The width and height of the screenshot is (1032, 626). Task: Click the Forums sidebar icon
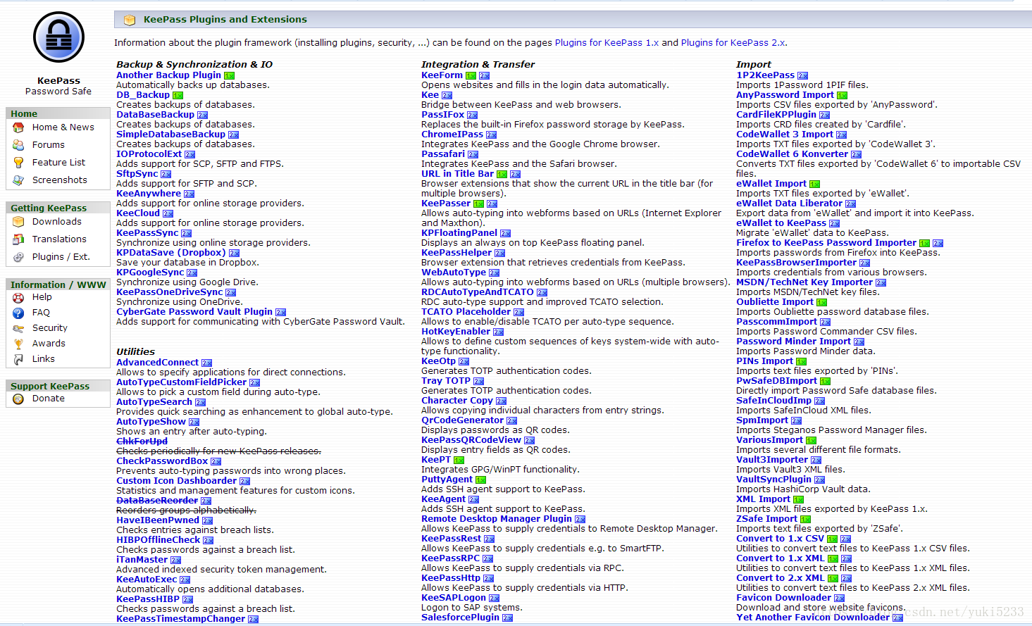[x=18, y=145]
